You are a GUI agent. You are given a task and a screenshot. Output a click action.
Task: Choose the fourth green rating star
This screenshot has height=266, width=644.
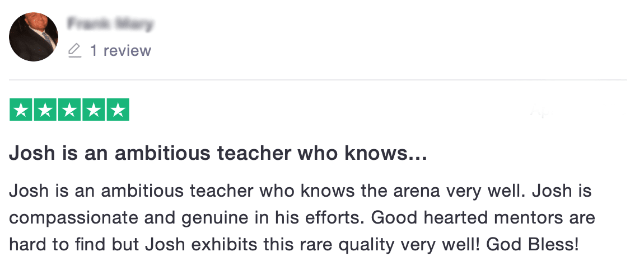94,110
